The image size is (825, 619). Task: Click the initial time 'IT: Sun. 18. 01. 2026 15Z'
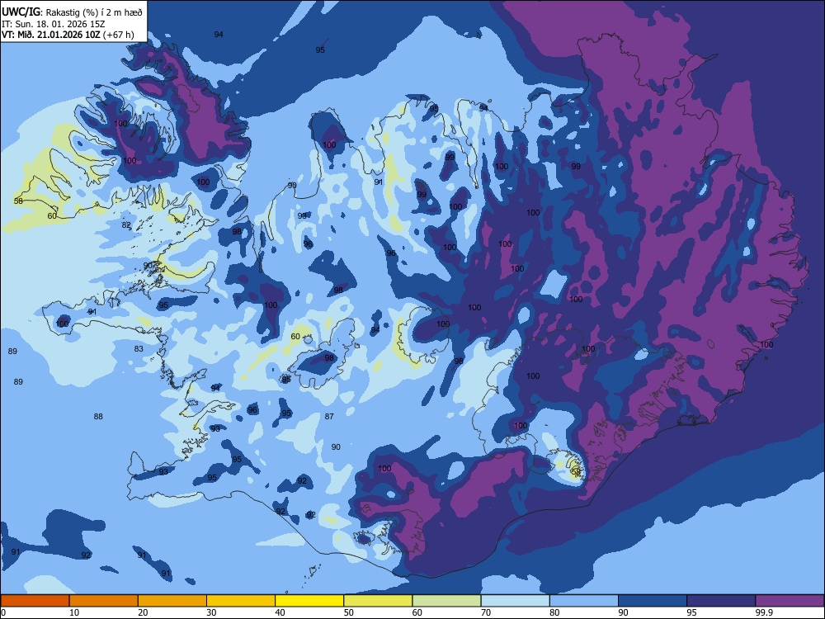[54, 24]
